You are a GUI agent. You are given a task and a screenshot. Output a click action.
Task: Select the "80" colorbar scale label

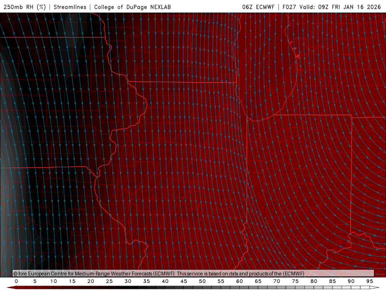click(x=314, y=281)
